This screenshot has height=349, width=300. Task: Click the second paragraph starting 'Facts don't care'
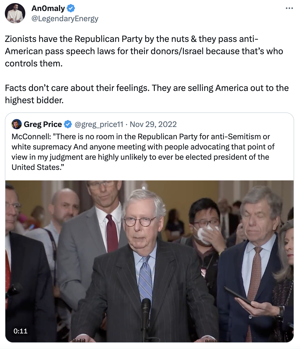pyautogui.click(x=147, y=94)
